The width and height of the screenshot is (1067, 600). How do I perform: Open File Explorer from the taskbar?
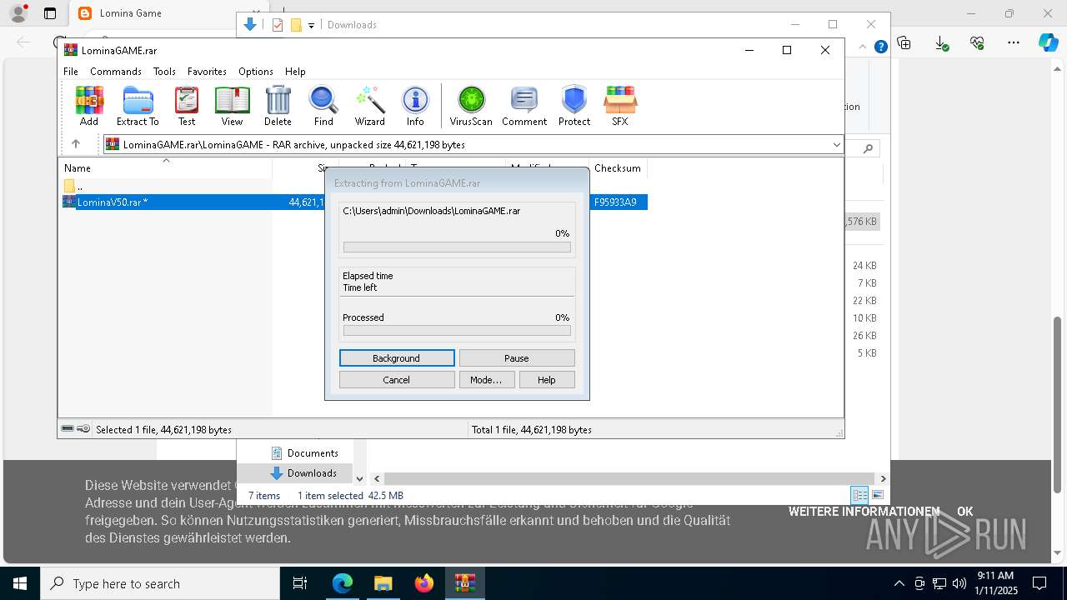click(x=383, y=583)
